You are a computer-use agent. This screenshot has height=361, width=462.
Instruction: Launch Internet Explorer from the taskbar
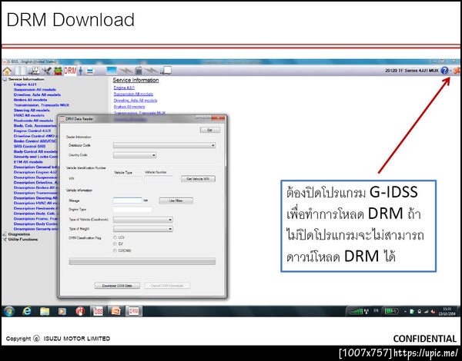pos(27,311)
